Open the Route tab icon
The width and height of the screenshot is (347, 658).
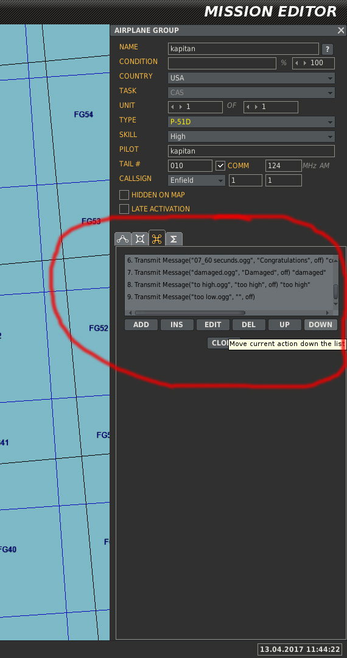(123, 239)
